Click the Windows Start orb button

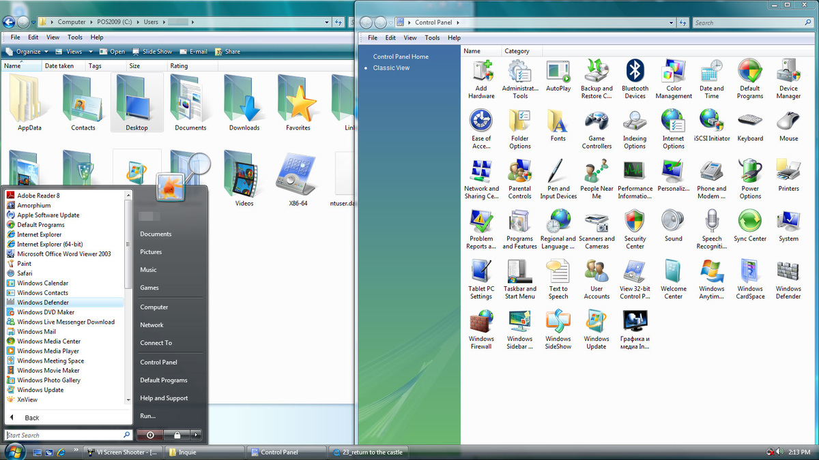[x=14, y=451]
